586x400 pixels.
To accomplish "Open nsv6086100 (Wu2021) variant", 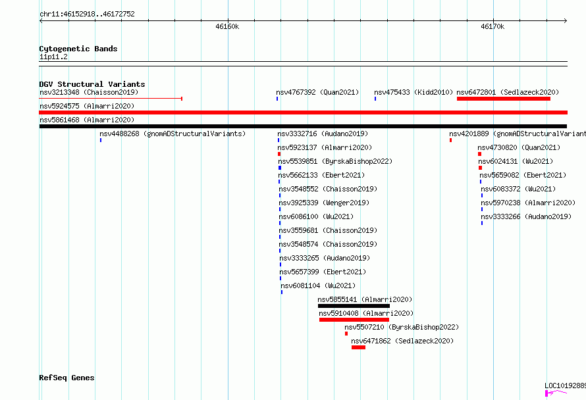I will (x=316, y=216).
